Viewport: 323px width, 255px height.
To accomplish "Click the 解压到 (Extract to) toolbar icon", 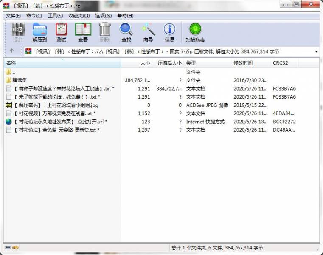I will tap(39, 32).
